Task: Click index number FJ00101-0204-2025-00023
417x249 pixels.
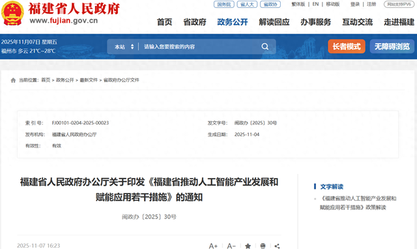Action: [80, 123]
